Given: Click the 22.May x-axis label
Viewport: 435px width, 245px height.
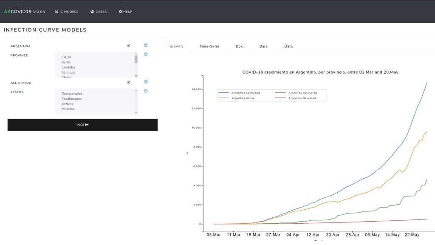Looking at the screenshot, I should pyautogui.click(x=412, y=235).
